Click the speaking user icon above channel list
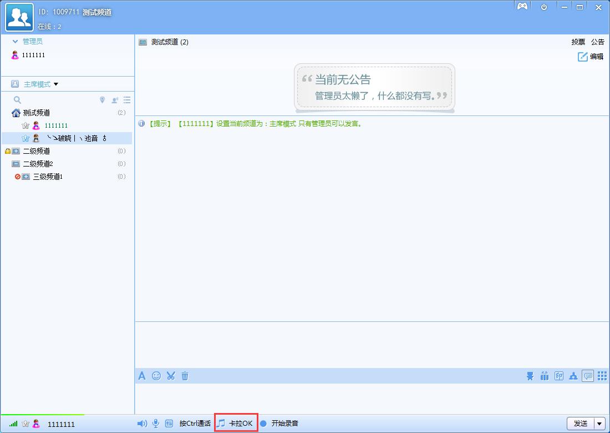 (x=115, y=100)
